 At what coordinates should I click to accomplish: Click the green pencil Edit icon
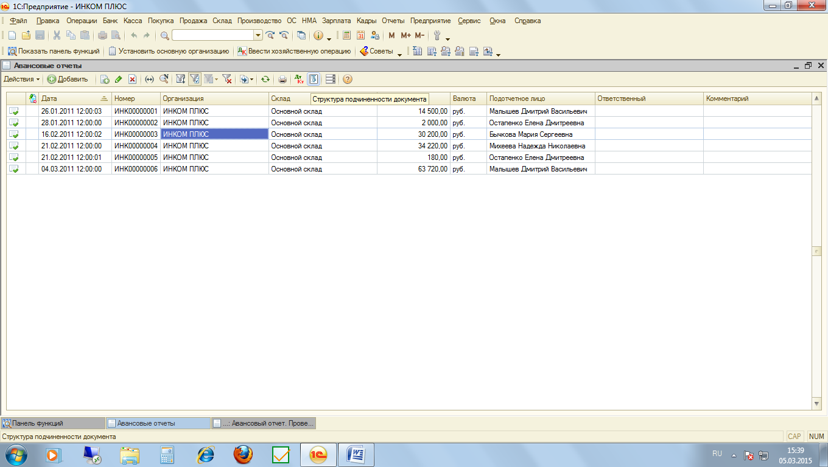(x=118, y=79)
